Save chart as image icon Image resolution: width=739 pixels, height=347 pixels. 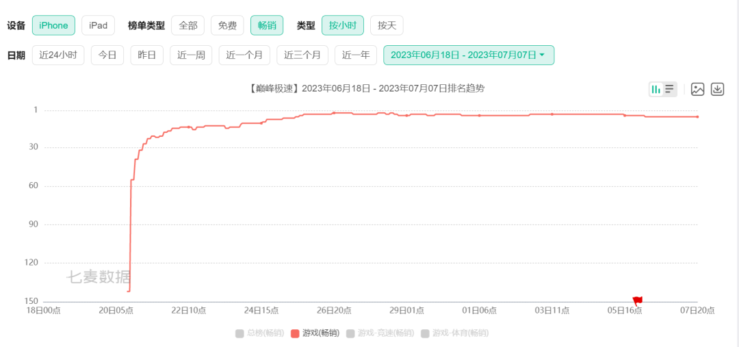point(697,89)
